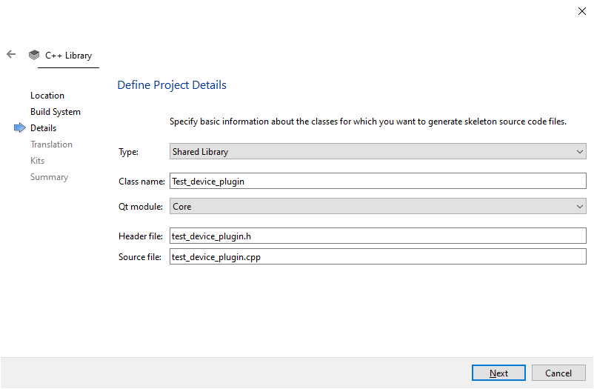Open the Type dropdown chevron

580,152
